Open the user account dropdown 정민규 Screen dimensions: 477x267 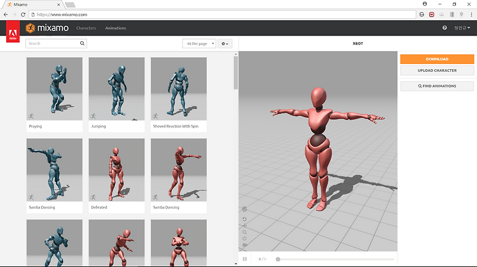462,28
